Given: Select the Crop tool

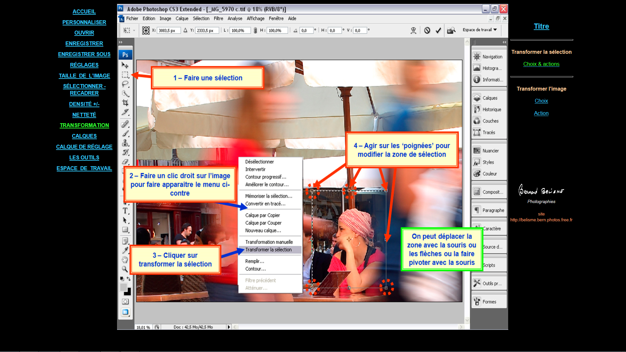Looking at the screenshot, I should coord(125,103).
